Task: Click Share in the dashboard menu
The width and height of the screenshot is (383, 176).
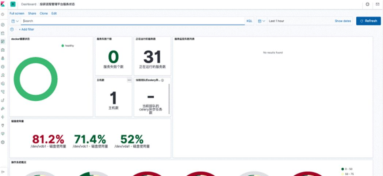Action: [32, 13]
